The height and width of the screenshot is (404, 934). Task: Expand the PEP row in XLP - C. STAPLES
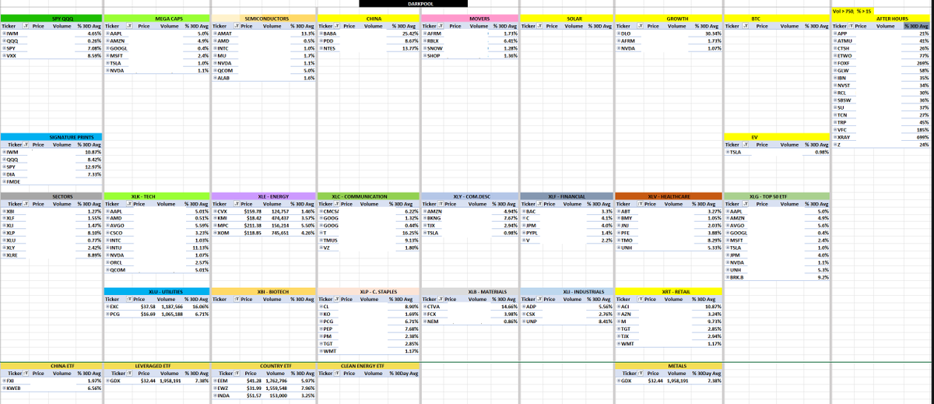(321, 328)
